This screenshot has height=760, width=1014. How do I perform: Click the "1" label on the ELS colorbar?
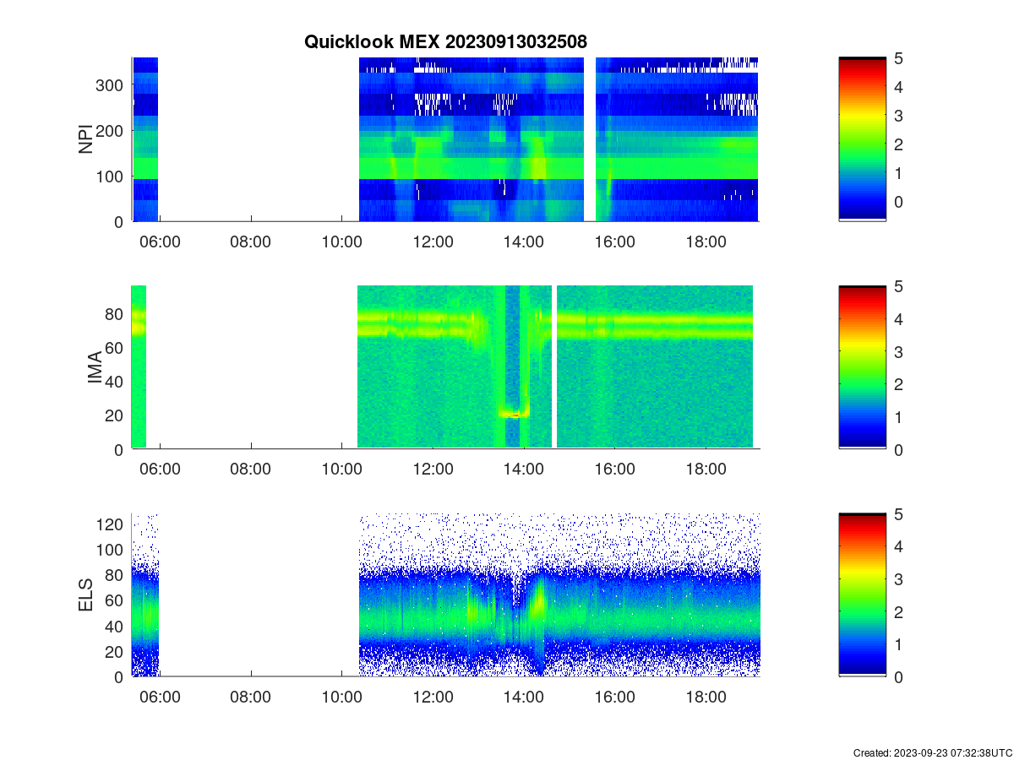pyautogui.click(x=899, y=644)
